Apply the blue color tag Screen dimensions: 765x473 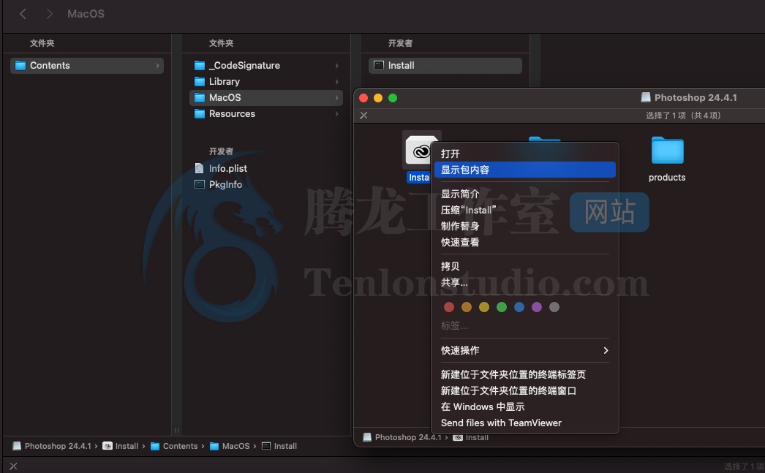tap(519, 307)
